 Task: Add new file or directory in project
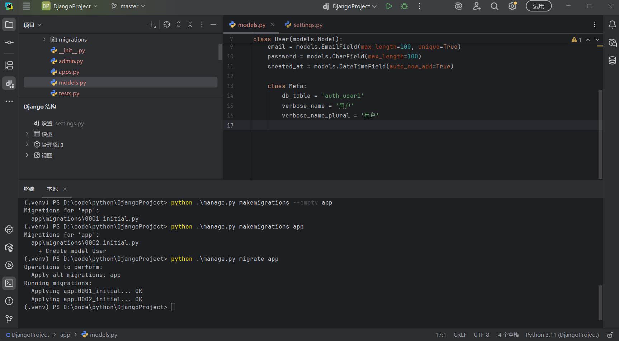click(x=152, y=24)
